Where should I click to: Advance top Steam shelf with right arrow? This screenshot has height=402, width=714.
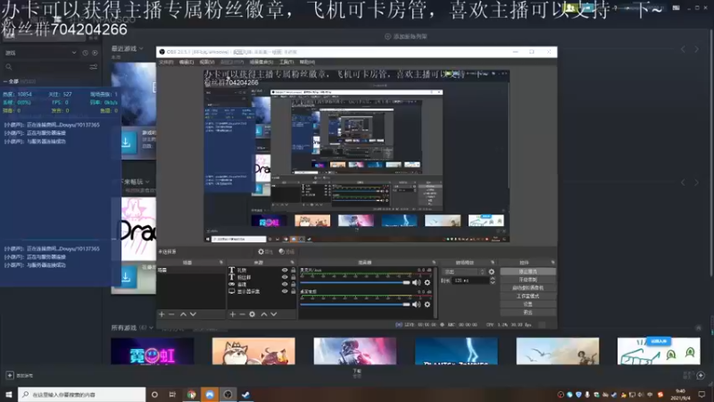click(697, 49)
